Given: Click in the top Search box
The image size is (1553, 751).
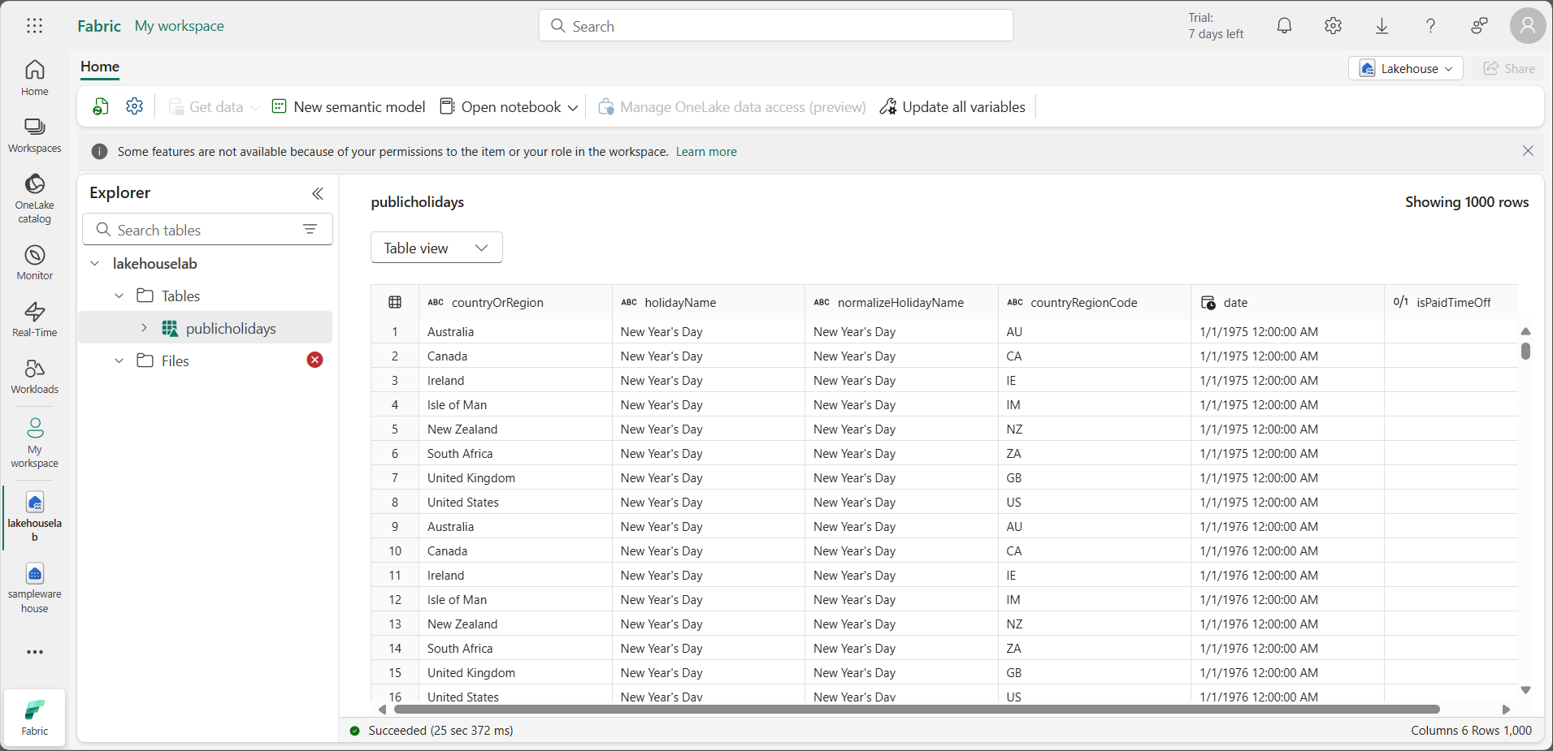Looking at the screenshot, I should (x=776, y=26).
